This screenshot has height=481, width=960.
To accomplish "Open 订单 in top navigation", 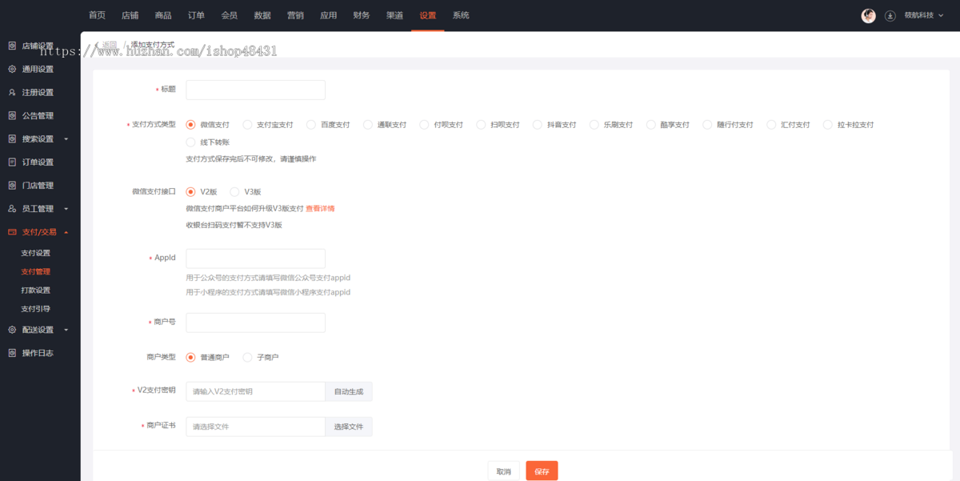I will (196, 15).
